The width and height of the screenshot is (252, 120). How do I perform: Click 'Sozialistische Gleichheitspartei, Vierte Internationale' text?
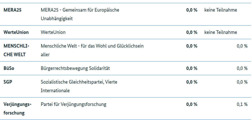[x=79, y=86]
